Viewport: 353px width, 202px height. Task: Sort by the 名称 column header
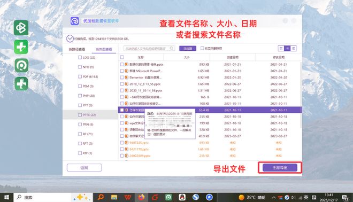pyautogui.click(x=141, y=57)
